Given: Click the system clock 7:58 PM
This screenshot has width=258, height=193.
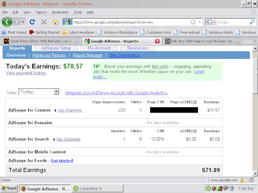Looking at the screenshot, I should click(245, 188).
